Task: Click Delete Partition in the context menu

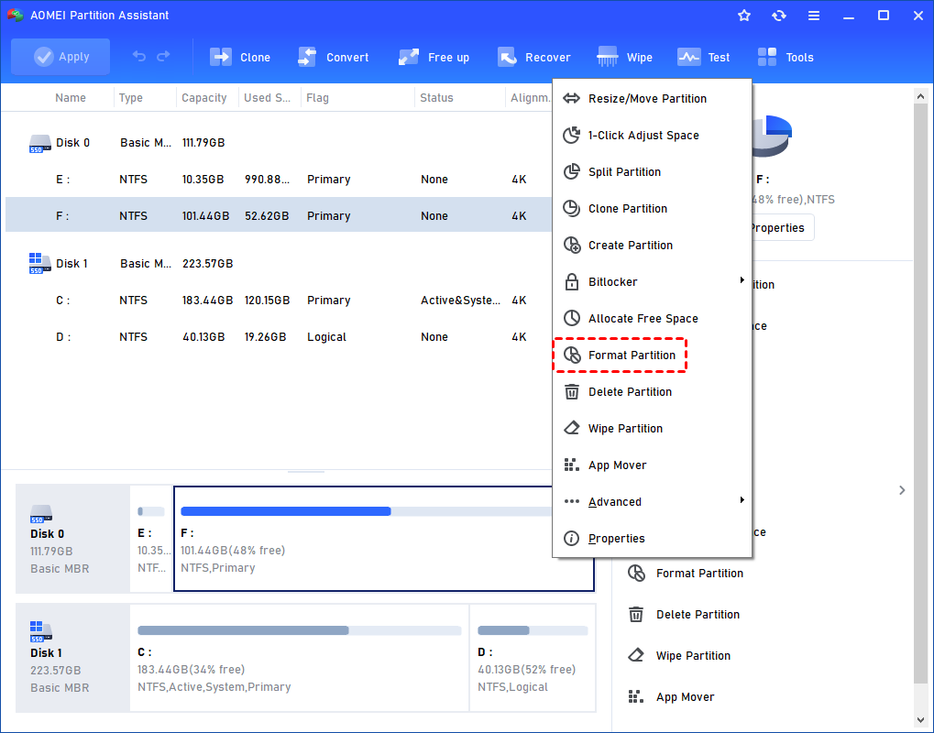Action: click(630, 391)
